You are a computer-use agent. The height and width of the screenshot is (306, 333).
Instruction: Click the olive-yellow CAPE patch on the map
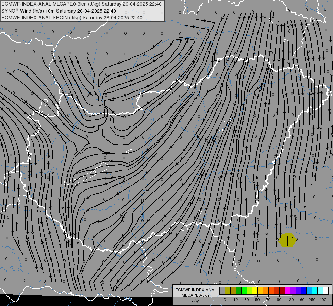[287, 240]
